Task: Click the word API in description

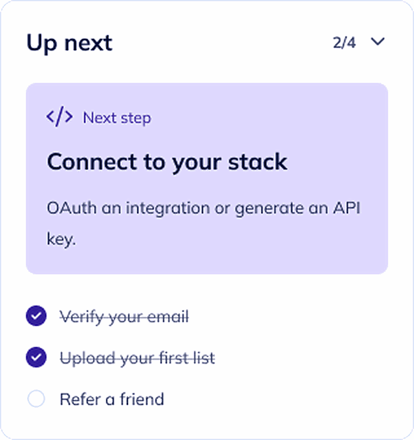Action: pos(347,208)
